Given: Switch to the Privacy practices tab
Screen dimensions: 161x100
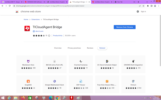Looking at the screenshot, I should tap(74, 48).
